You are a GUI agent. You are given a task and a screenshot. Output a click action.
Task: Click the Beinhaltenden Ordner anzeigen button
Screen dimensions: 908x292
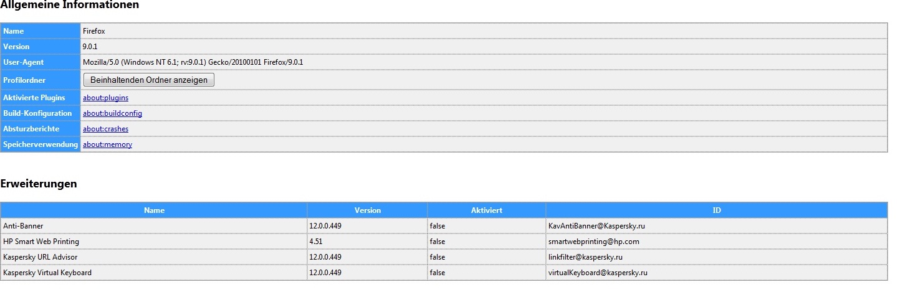pos(148,80)
